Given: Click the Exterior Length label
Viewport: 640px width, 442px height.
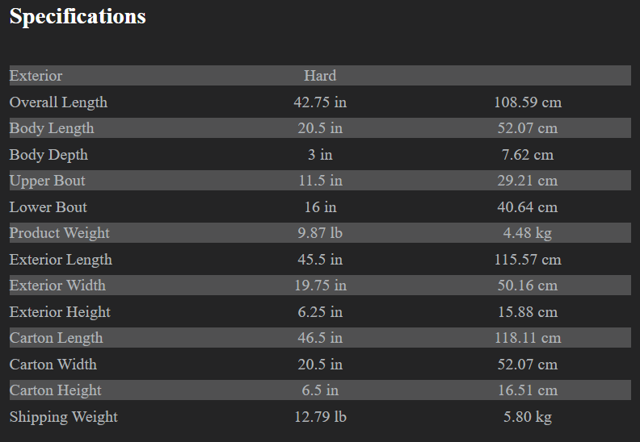Looking at the screenshot, I should click(x=61, y=260).
